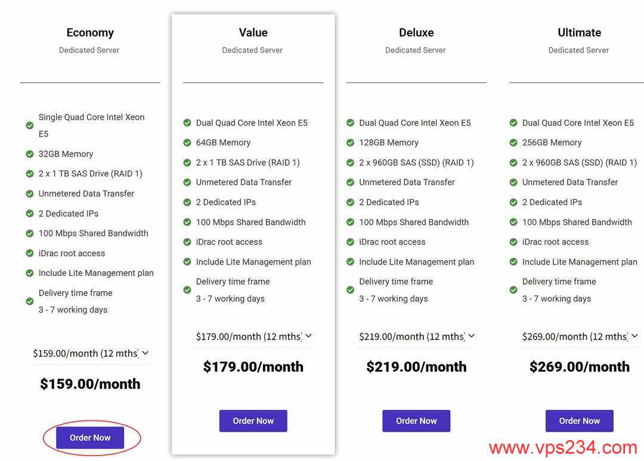Click Order Now under Economy plan

(90, 438)
